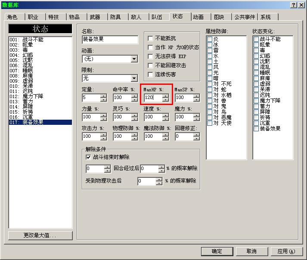Check 战斗不能 in 状态变化 list
This screenshot has height=260, width=307.
click(x=256, y=39)
